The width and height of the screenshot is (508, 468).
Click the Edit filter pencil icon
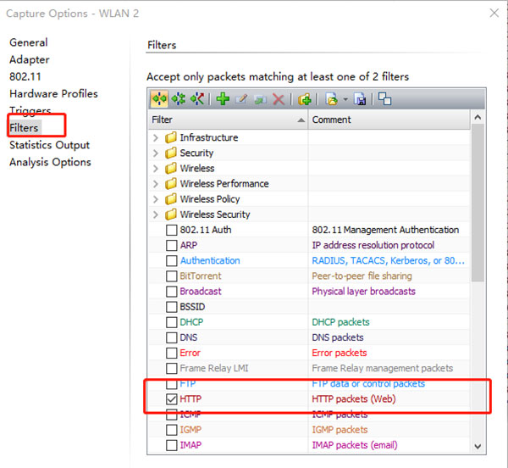(241, 99)
